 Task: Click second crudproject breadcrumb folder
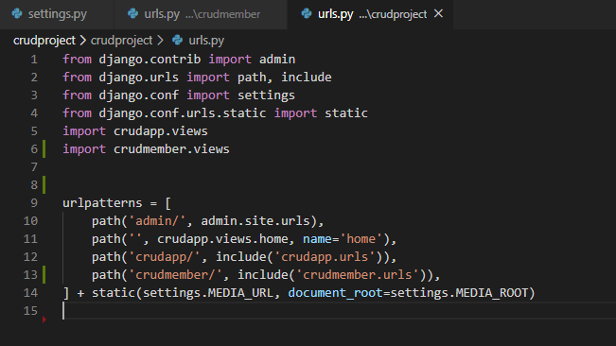click(x=121, y=40)
